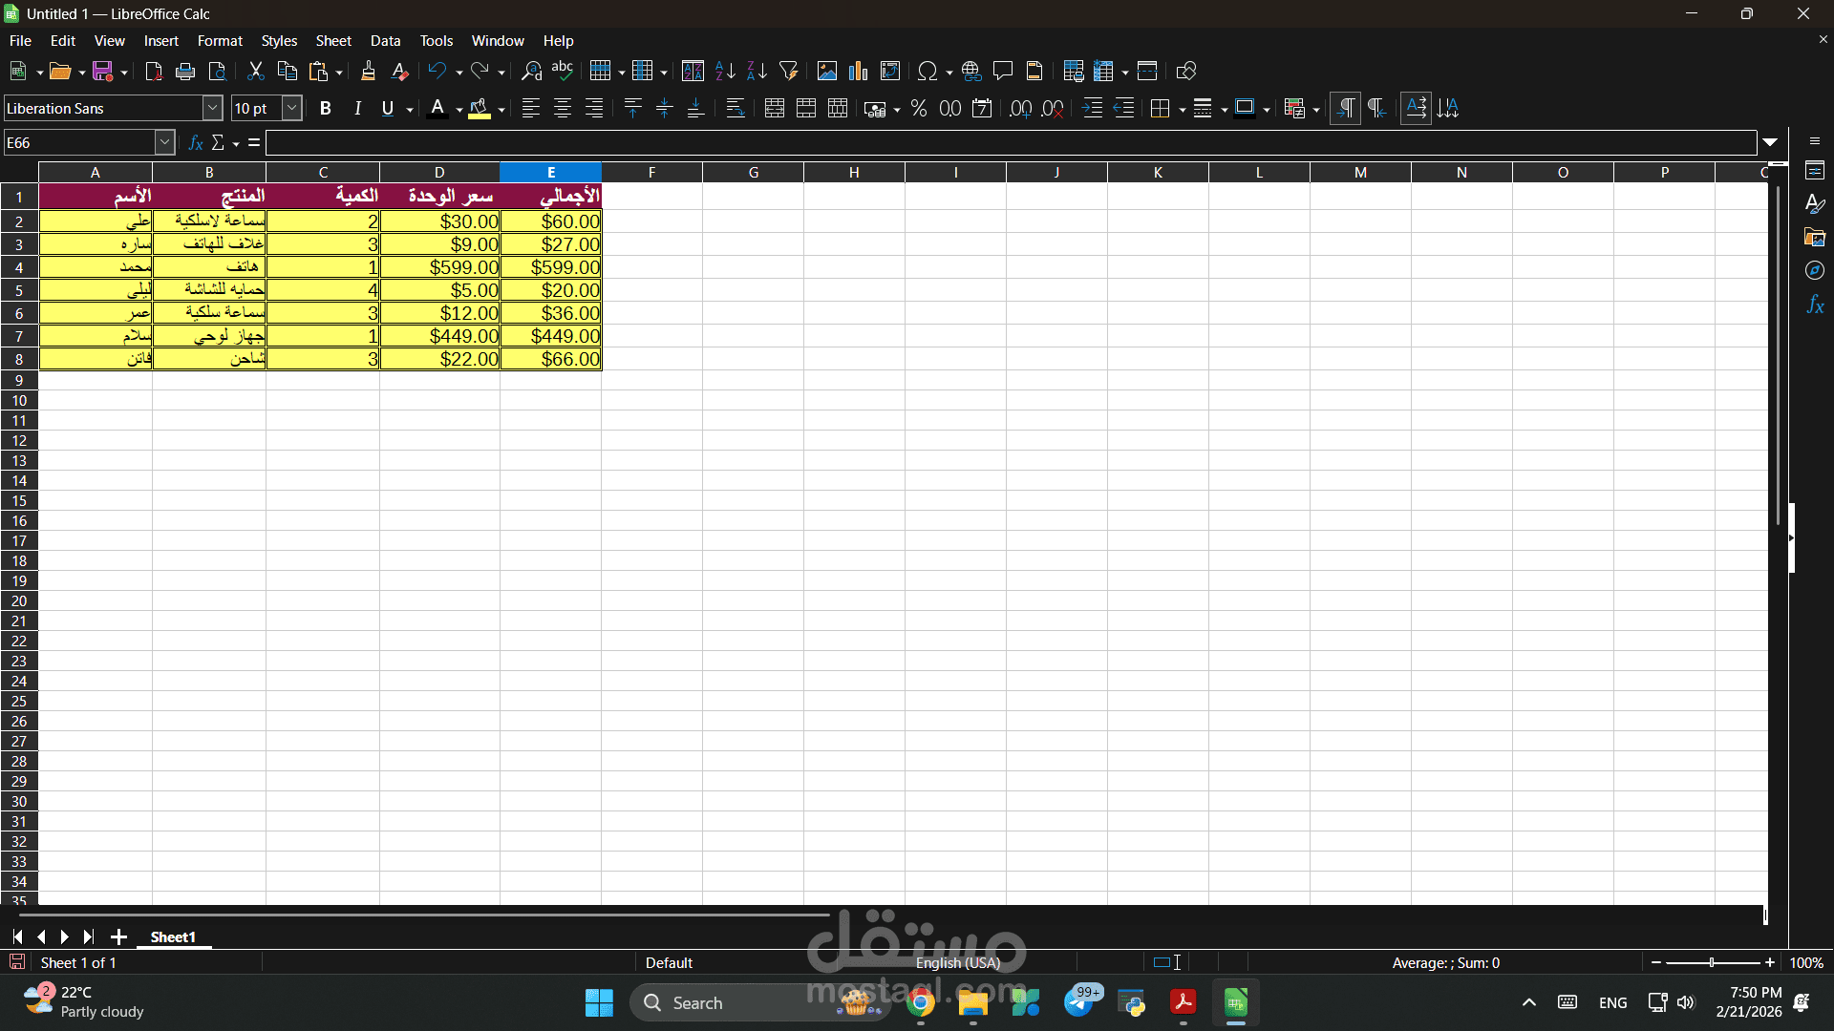Open the Insert menu

click(161, 40)
